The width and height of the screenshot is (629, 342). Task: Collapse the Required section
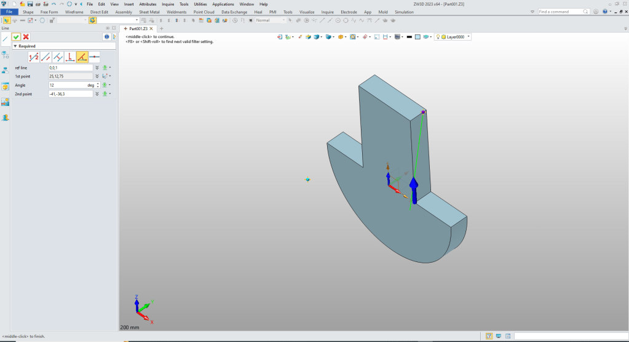coord(15,46)
